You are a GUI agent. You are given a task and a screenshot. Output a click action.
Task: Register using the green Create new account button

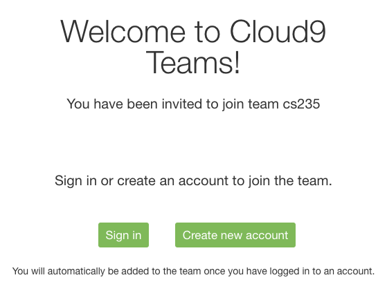[235, 235]
